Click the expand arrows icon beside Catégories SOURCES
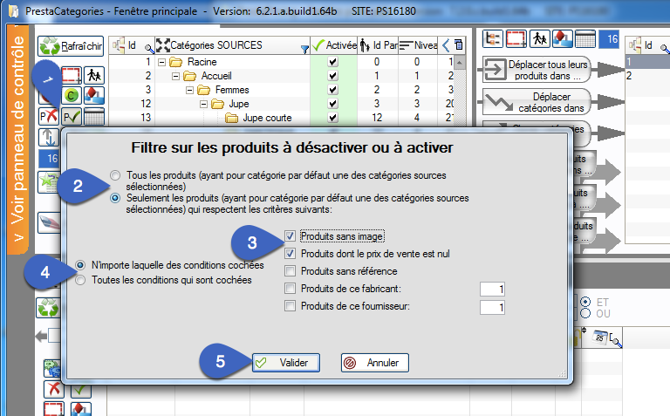The width and height of the screenshot is (670, 416). 162,44
